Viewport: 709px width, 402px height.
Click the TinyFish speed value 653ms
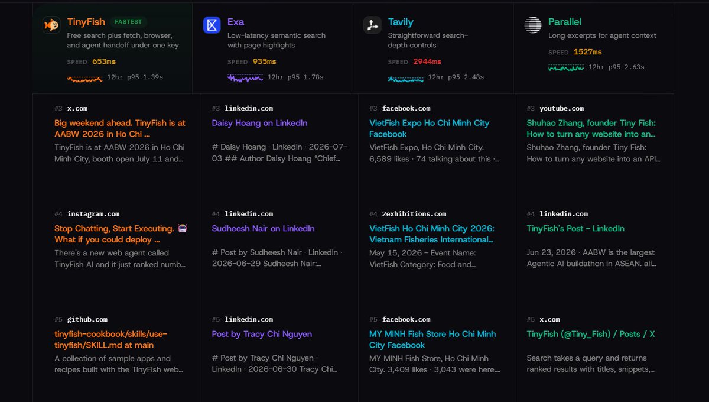click(x=103, y=61)
